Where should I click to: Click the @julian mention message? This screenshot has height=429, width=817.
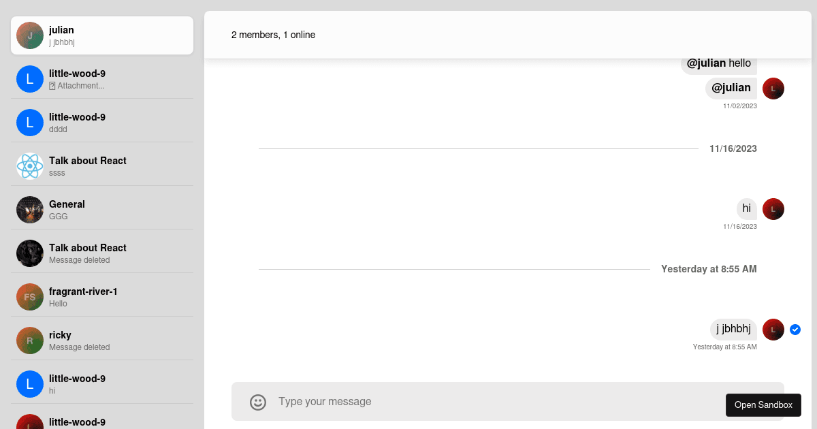coord(731,88)
